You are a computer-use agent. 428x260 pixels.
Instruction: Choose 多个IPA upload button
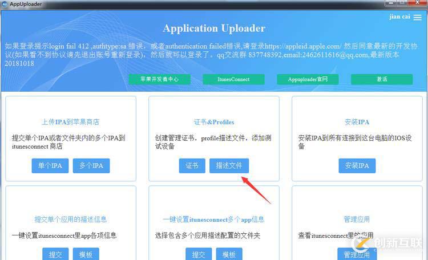click(x=91, y=165)
